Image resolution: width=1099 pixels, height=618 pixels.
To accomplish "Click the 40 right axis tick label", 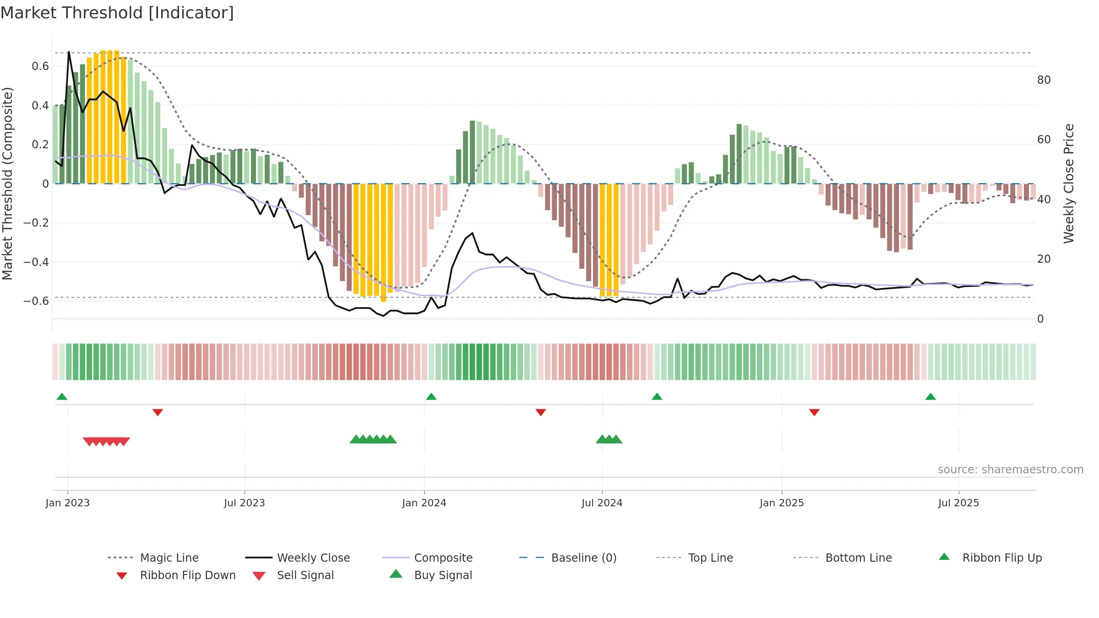I will point(1044,200).
